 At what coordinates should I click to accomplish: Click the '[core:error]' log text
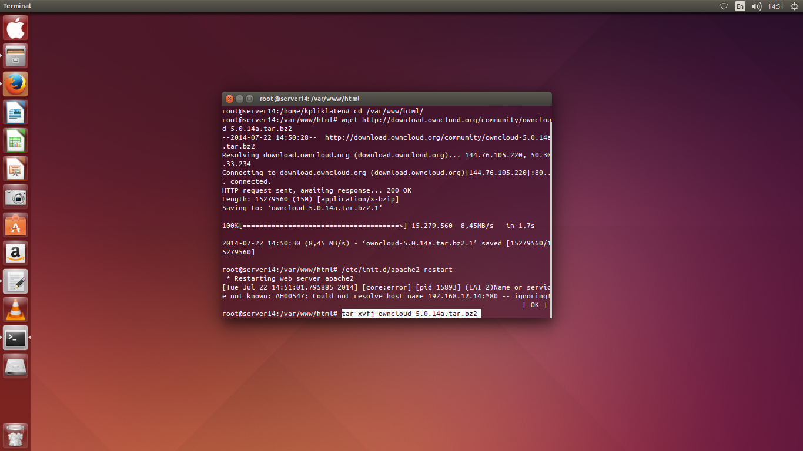click(x=387, y=287)
